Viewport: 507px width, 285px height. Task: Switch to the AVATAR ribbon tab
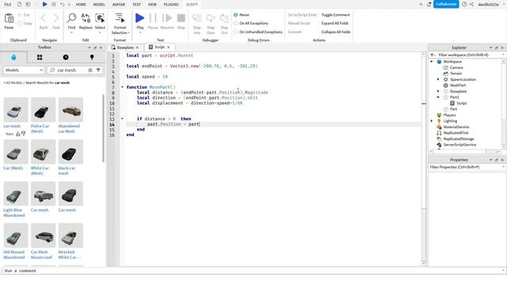tap(119, 5)
